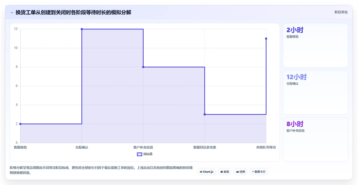
Task: Open the 2小时 客服核验 card
Action: 316,45
